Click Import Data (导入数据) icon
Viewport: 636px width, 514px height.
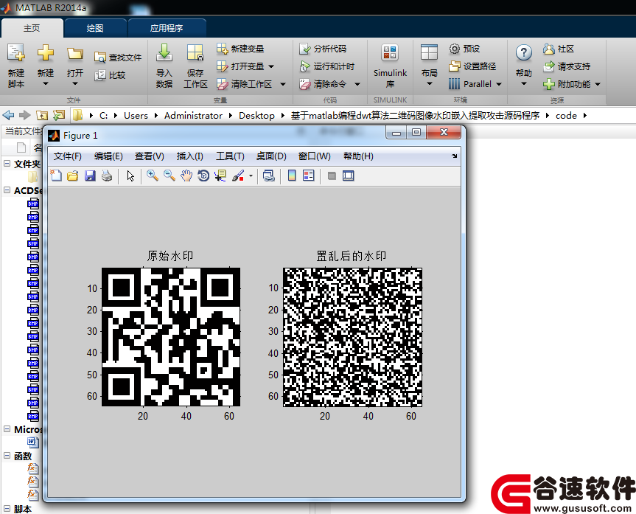coord(164,53)
